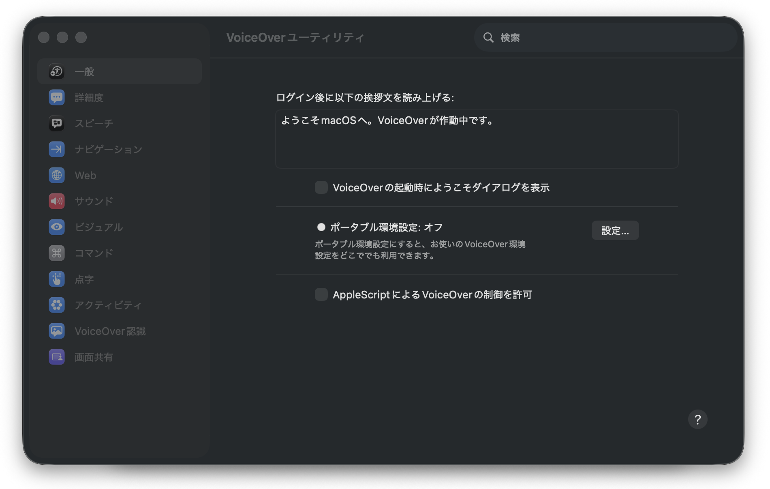The height and width of the screenshot is (489, 770).
Task: Select the アクティビティ icon category
Action: pos(57,305)
